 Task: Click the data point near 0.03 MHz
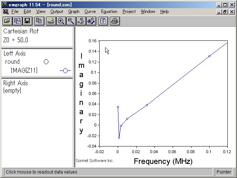pos(147,105)
